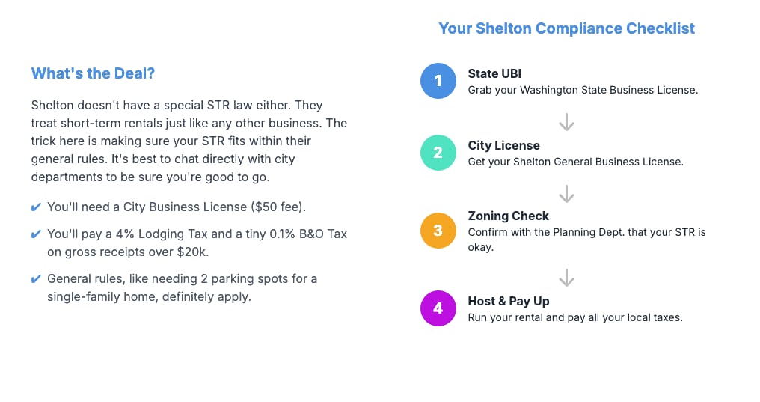Click the arrow below State UBI step
The height and width of the screenshot is (402, 760).
point(566,122)
